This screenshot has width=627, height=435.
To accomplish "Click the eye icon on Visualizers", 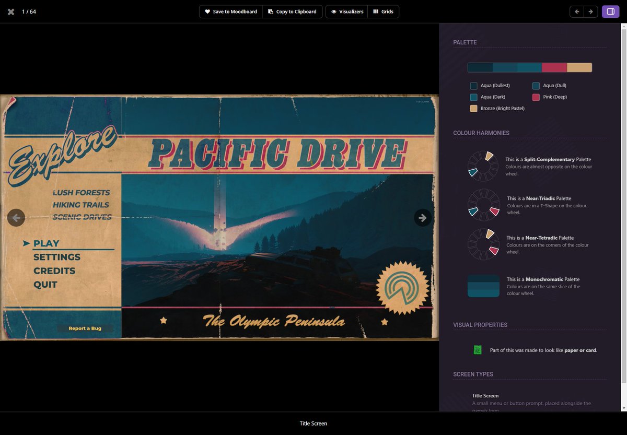I will (334, 11).
